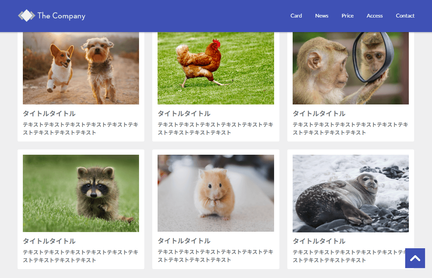432x278 pixels.
Task: Open the Access navigation link
Action: 375,16
